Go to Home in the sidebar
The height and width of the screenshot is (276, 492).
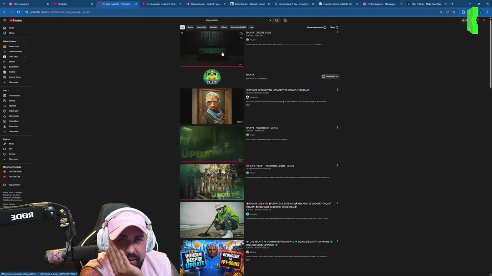click(12, 28)
